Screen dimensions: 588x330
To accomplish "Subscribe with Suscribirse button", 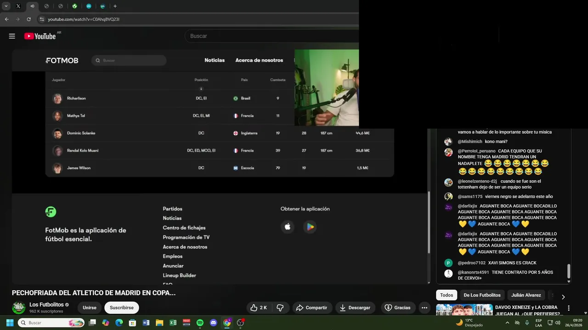I will pos(122,308).
